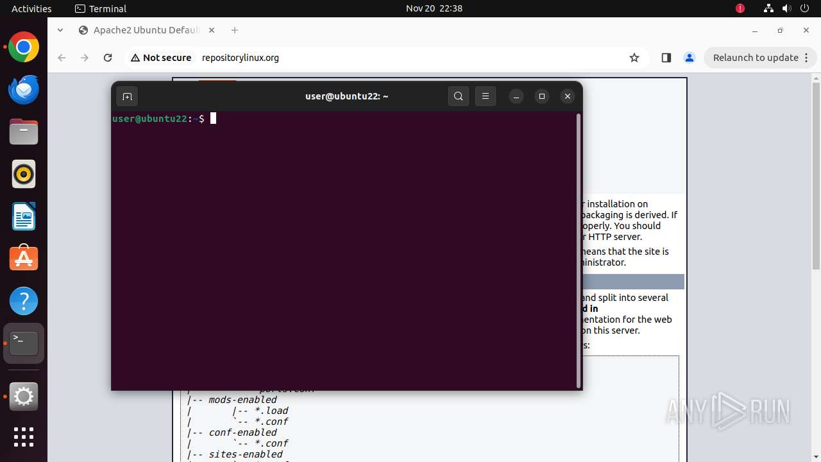Open the terminal hamburger menu

click(486, 96)
